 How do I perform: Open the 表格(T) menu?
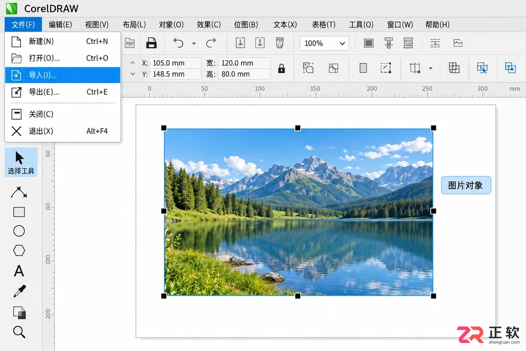[x=324, y=25]
